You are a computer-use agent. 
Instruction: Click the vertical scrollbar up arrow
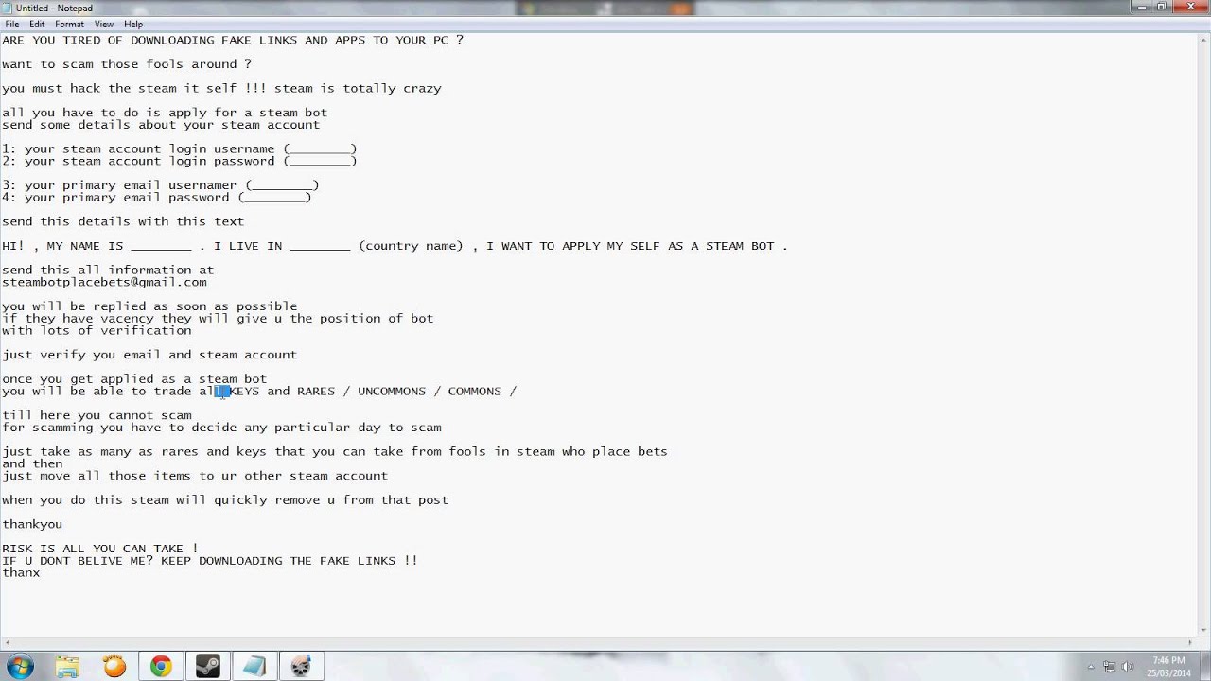coord(1203,39)
